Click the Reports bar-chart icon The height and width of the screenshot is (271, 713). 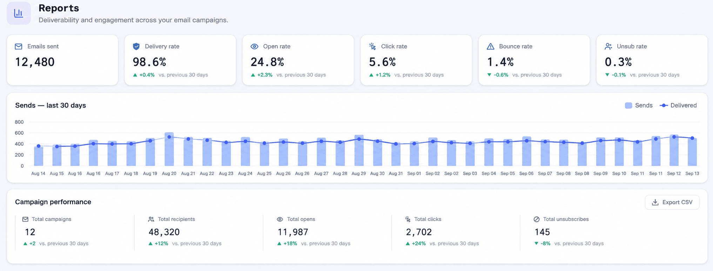[19, 13]
